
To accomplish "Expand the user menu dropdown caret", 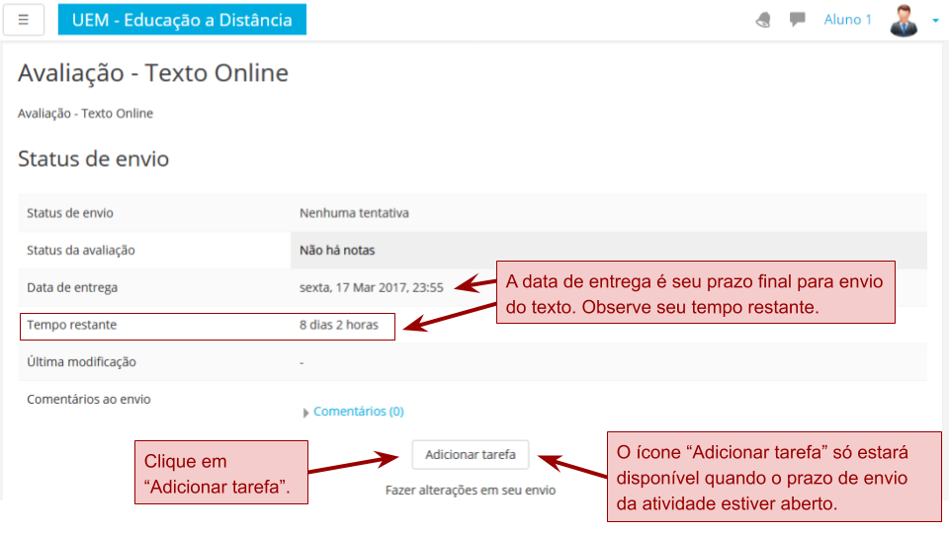I will (935, 21).
